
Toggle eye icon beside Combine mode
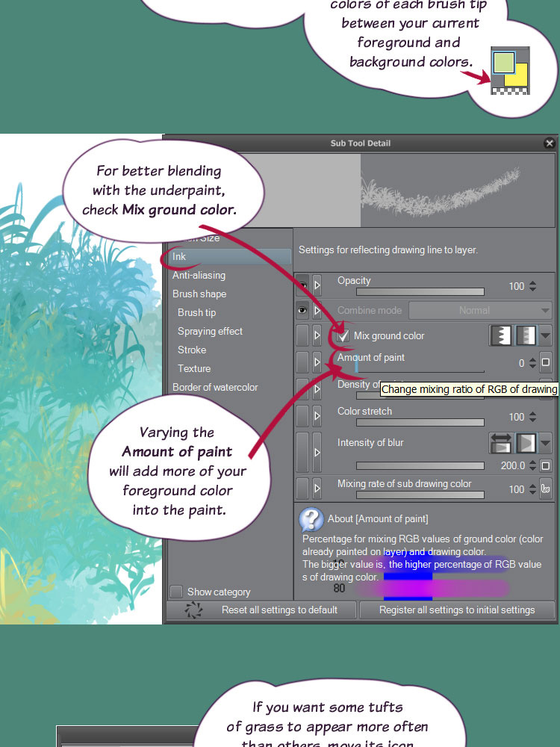302,310
